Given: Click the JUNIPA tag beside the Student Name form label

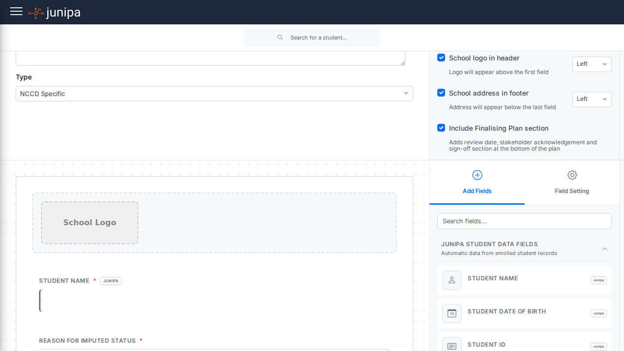Looking at the screenshot, I should point(111,281).
